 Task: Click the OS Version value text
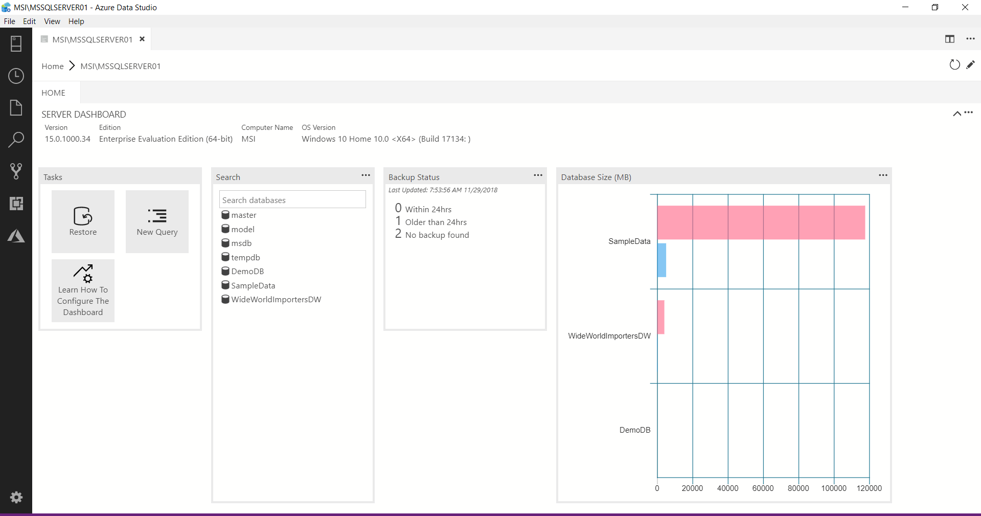click(x=386, y=139)
